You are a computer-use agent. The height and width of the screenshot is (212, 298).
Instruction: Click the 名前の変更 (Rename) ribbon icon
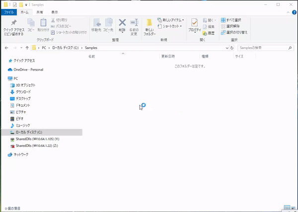coord(134,25)
